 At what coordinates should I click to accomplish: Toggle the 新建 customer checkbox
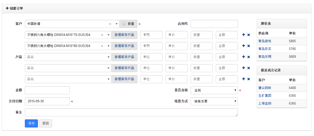tap(124, 24)
